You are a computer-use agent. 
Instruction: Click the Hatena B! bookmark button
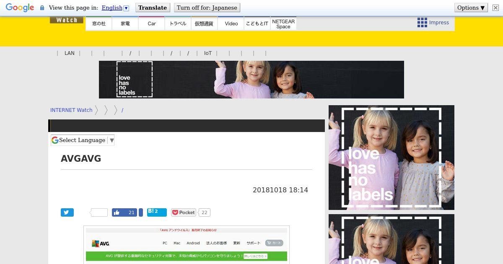pyautogui.click(x=157, y=212)
